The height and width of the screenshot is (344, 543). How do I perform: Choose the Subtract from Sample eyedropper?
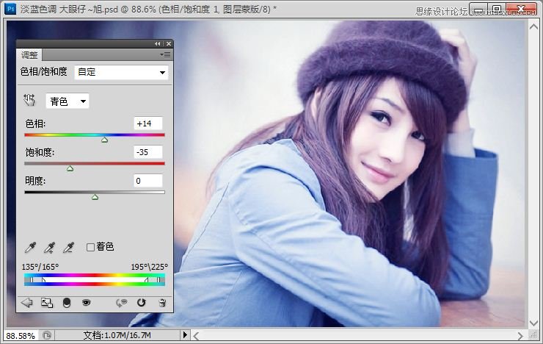coord(68,247)
